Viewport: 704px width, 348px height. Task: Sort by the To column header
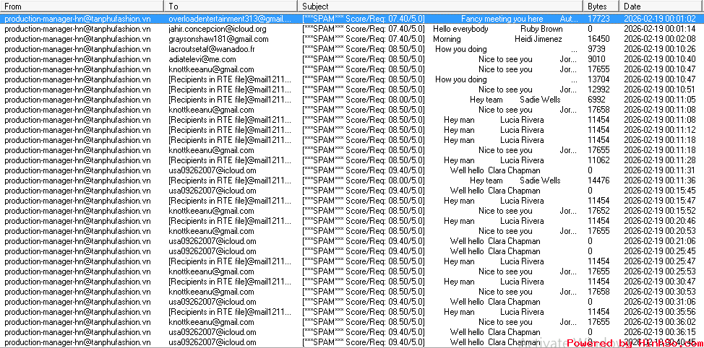coord(231,6)
